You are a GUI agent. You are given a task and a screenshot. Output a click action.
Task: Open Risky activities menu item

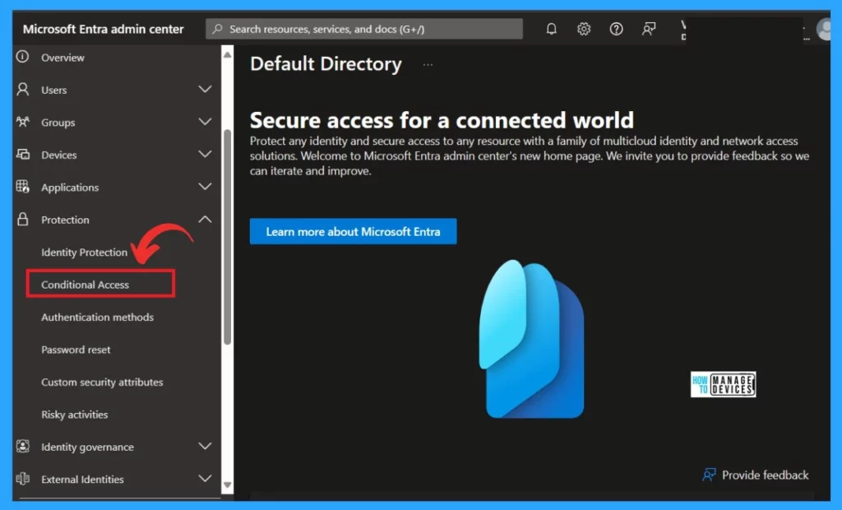pyautogui.click(x=74, y=415)
